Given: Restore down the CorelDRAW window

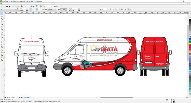Looking at the screenshot, I should 184,1.
